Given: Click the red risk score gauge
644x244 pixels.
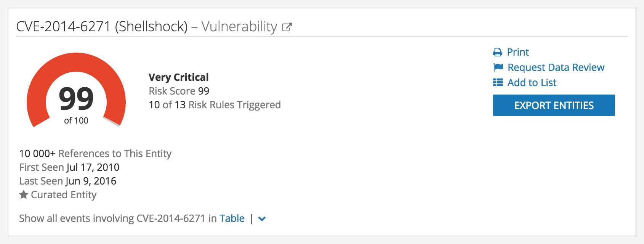Looking at the screenshot, I should pos(76,90).
